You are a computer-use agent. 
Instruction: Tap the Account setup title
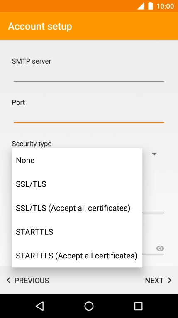click(x=40, y=26)
